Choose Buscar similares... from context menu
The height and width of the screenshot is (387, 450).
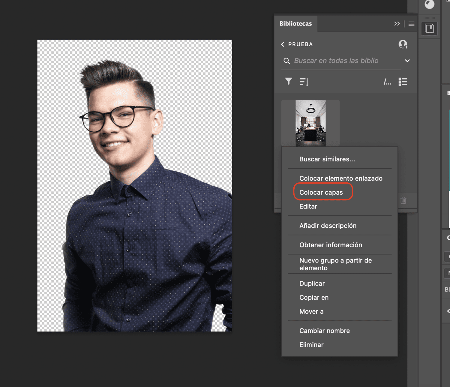point(327,159)
